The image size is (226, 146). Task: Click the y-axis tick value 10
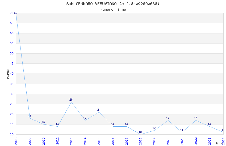tap(12, 134)
